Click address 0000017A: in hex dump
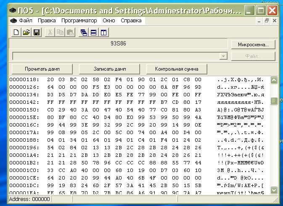The image size is (283, 206). point(24,132)
